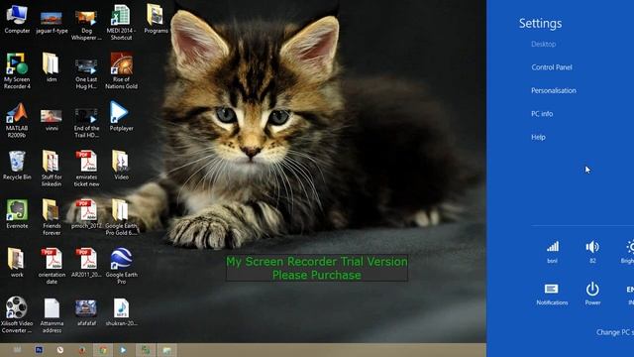Screen dimensions: 634x357
Task: Open the volume control showing 82
Action: click(592, 252)
